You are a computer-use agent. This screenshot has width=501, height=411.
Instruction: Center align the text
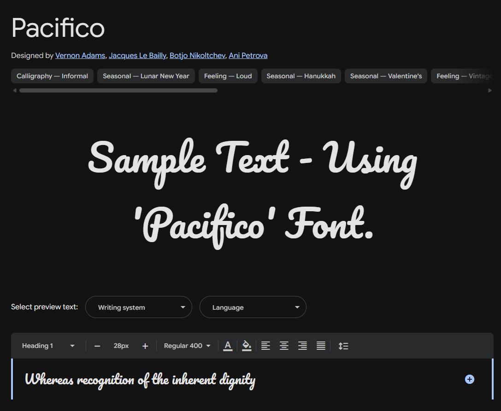point(284,346)
